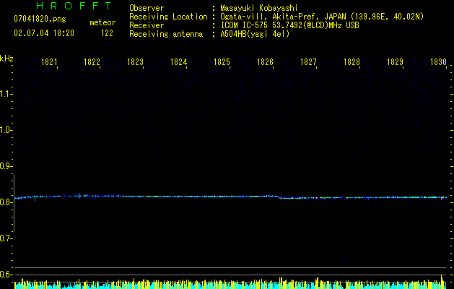This screenshot has height=289, width=454.
Task: Click the 1823 time marker
Action: coord(135,62)
